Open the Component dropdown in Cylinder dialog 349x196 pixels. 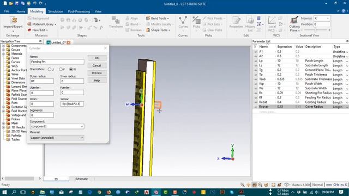[x=82, y=126]
